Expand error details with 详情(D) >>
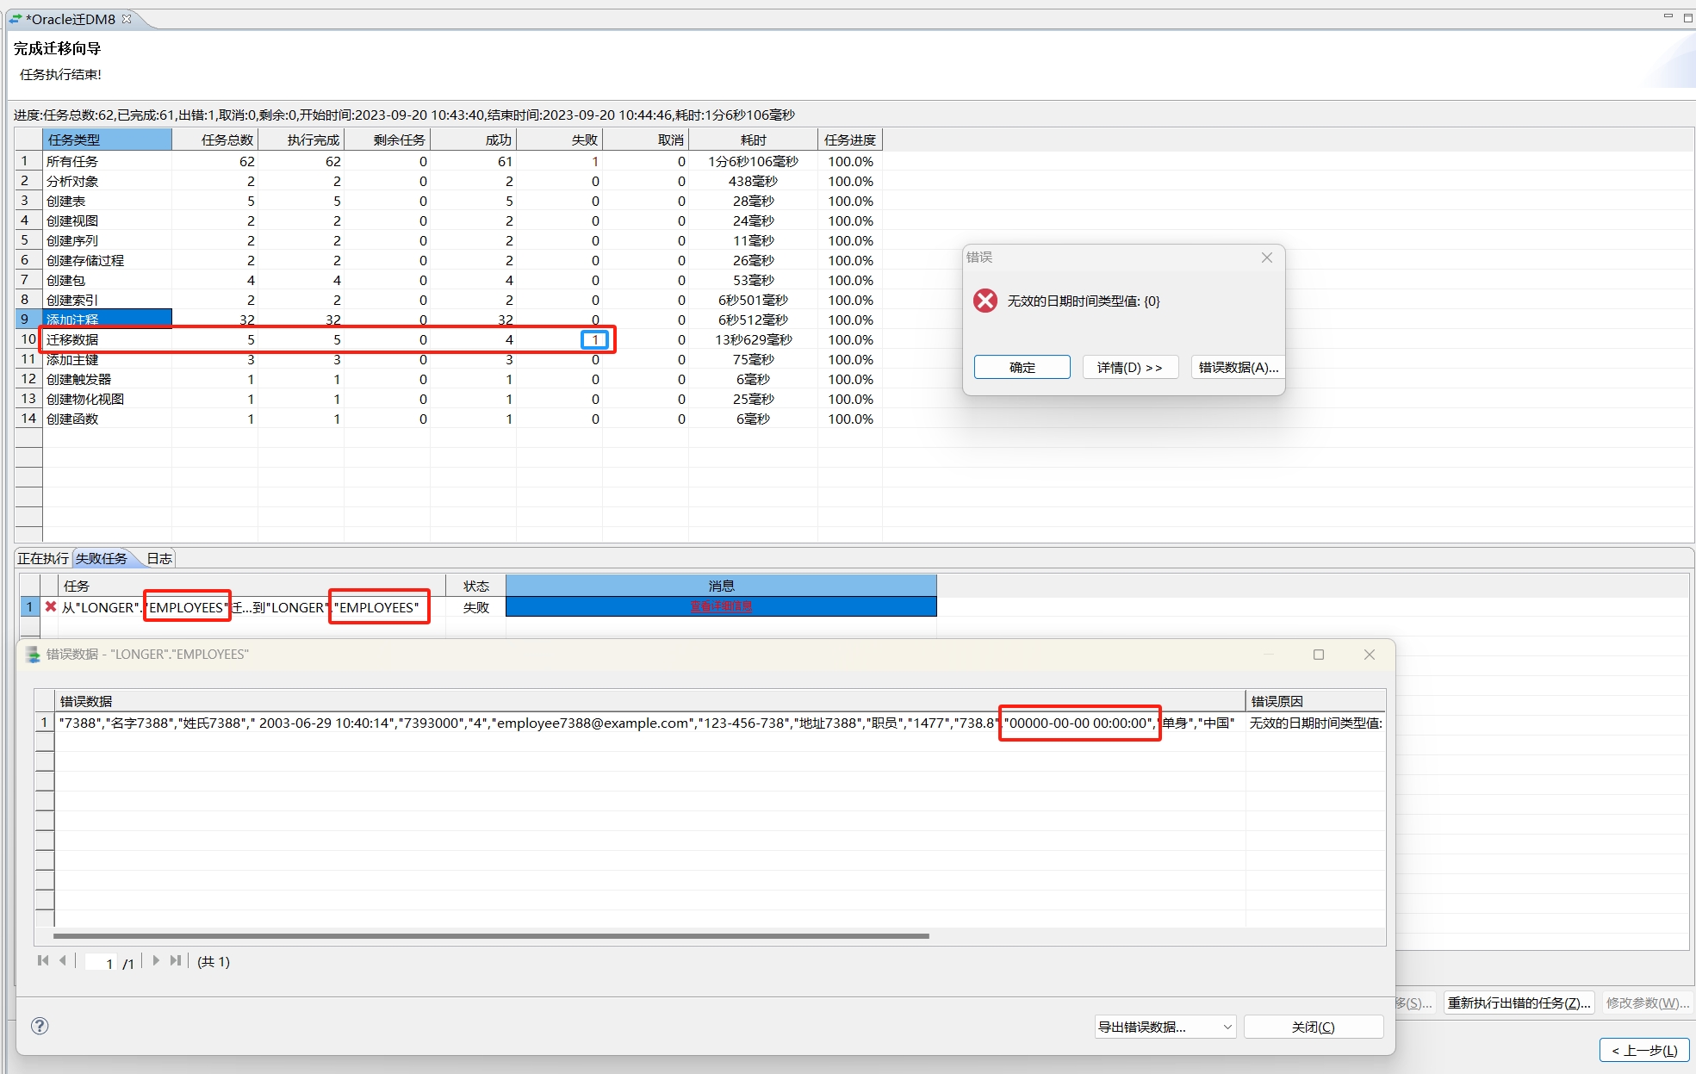The height and width of the screenshot is (1074, 1696). tap(1129, 367)
